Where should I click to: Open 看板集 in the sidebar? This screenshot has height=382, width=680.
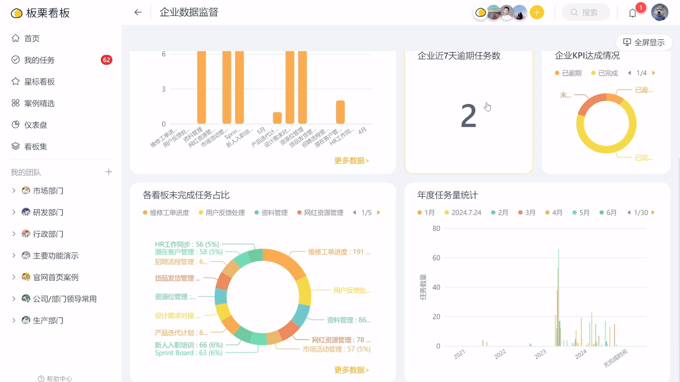(x=36, y=146)
